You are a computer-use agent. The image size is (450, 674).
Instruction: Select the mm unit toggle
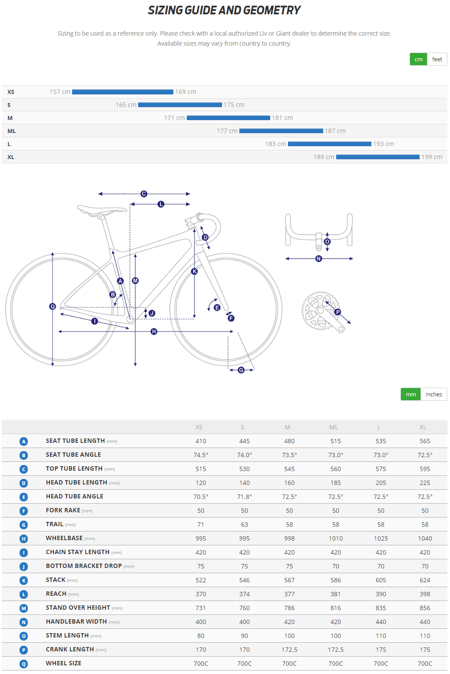410,394
